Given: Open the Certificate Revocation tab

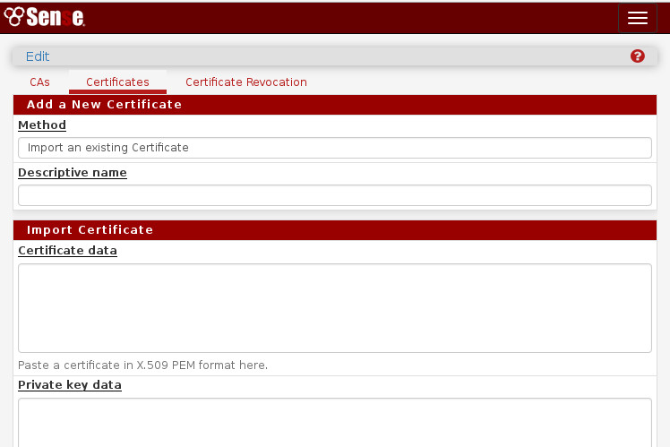Looking at the screenshot, I should [x=246, y=82].
